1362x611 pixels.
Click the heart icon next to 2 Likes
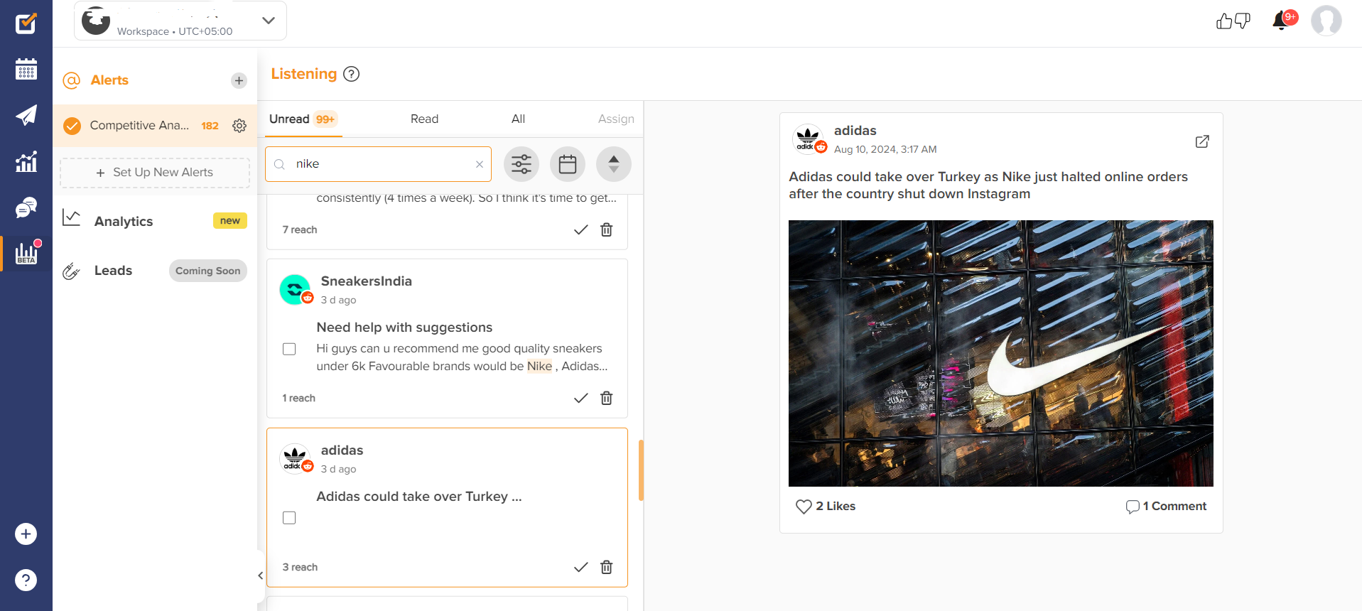(804, 507)
